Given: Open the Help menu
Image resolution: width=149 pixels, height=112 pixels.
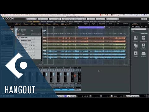Looking at the screenshot, I should [74, 15].
